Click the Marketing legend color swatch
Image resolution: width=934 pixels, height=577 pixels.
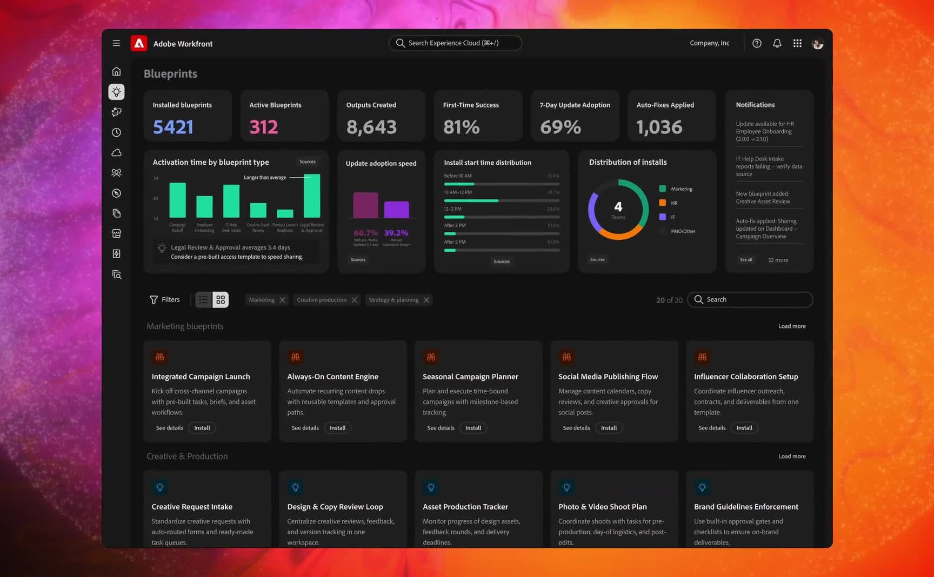pyautogui.click(x=662, y=189)
